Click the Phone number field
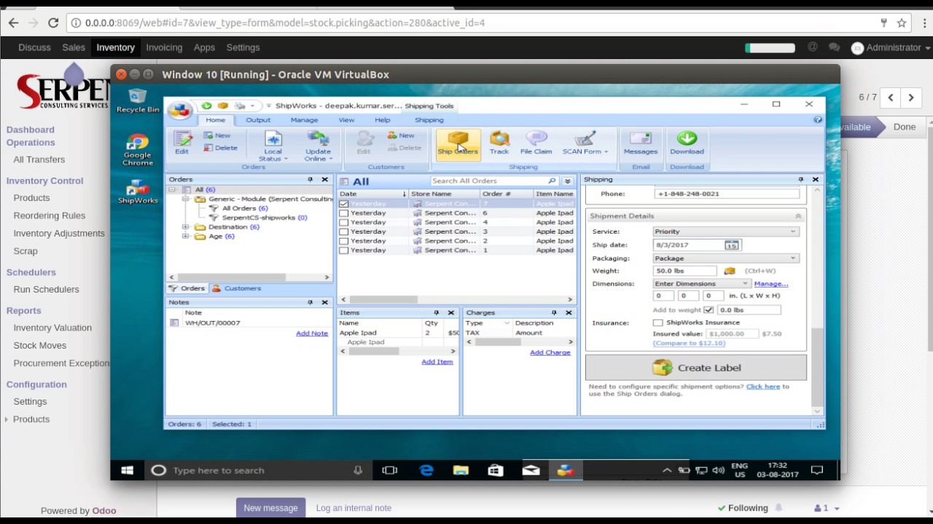This screenshot has height=524, width=933. (727, 194)
